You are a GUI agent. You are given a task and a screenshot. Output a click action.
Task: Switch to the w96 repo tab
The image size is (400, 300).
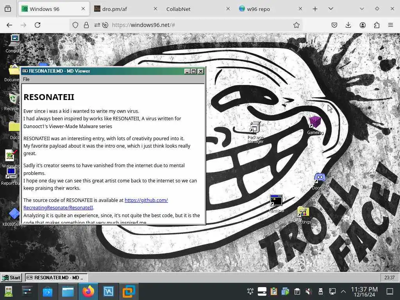[x=270, y=9]
